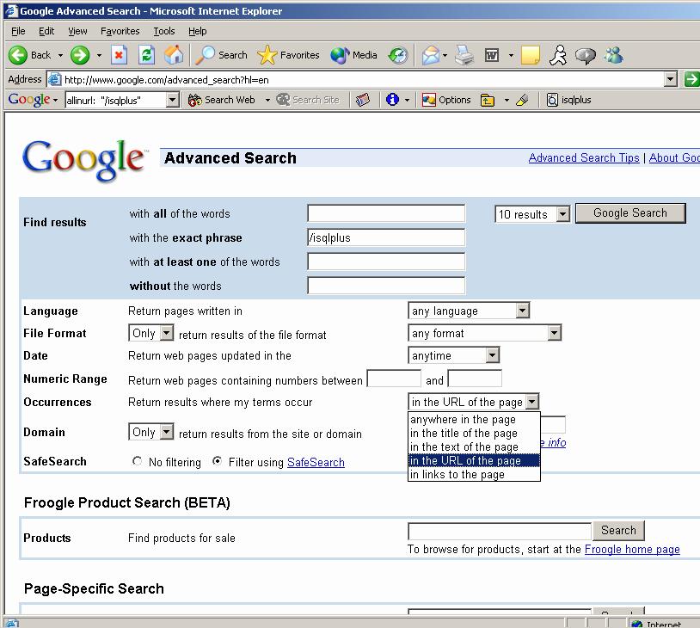The image size is (700, 628).
Task: Click the Froogle Search button
Action: tap(618, 530)
